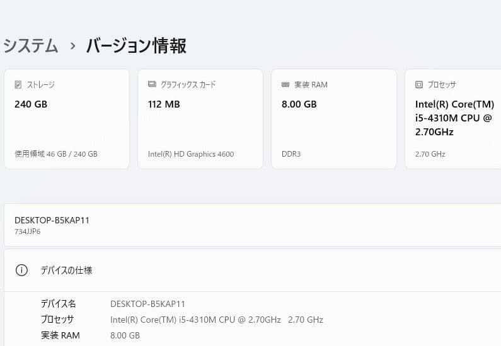Click the デバイス名 label
The width and height of the screenshot is (501, 346).
click(59, 304)
